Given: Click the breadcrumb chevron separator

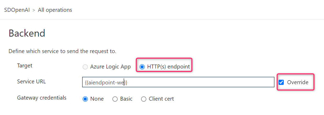Looking at the screenshot, I should [34, 10].
